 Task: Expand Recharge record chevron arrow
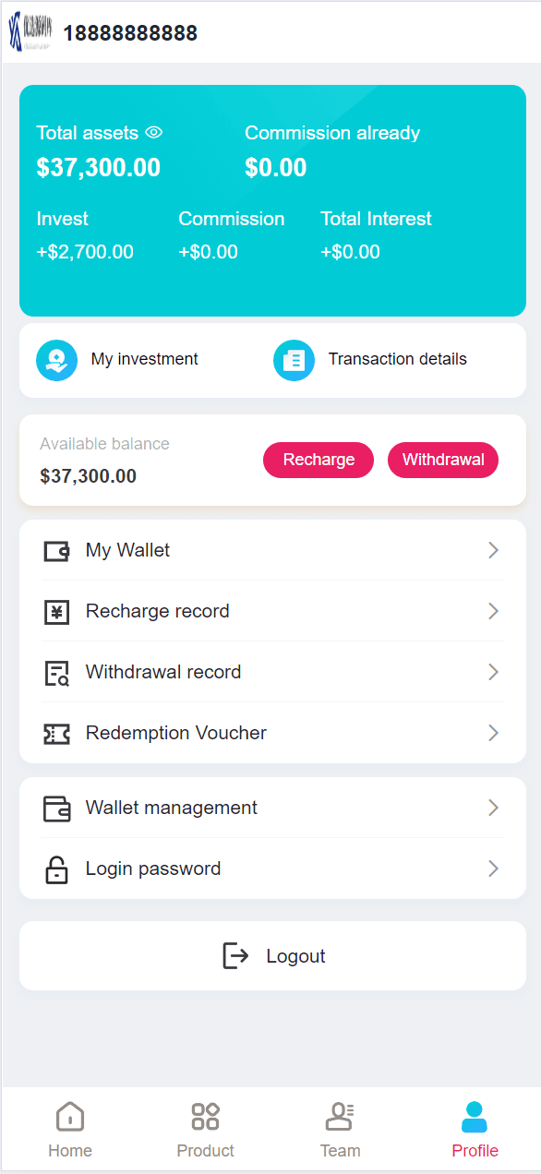pos(493,612)
